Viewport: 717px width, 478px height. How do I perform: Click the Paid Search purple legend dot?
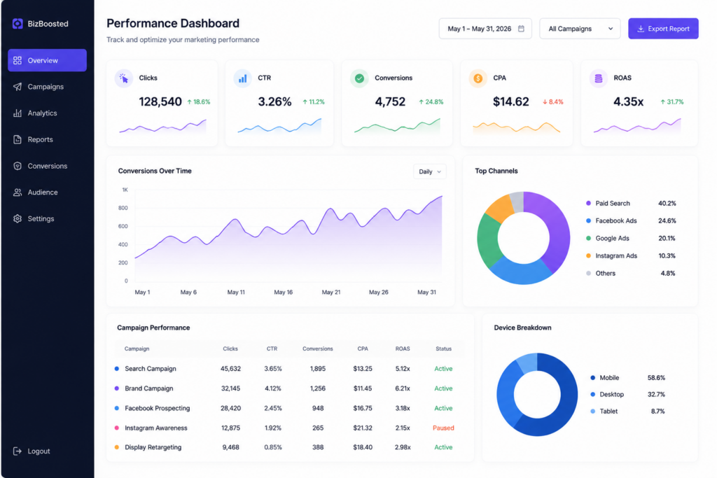pos(588,204)
